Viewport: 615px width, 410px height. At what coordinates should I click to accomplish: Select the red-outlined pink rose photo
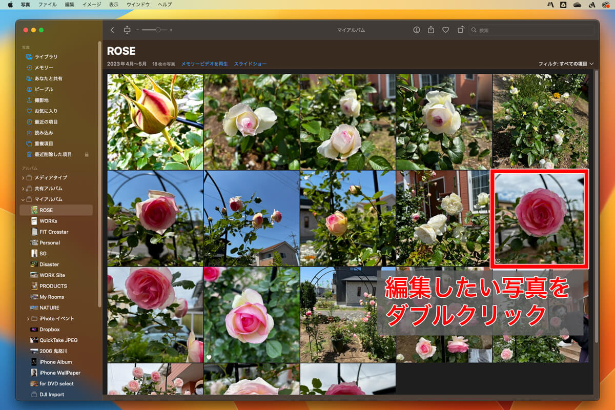[x=540, y=218]
